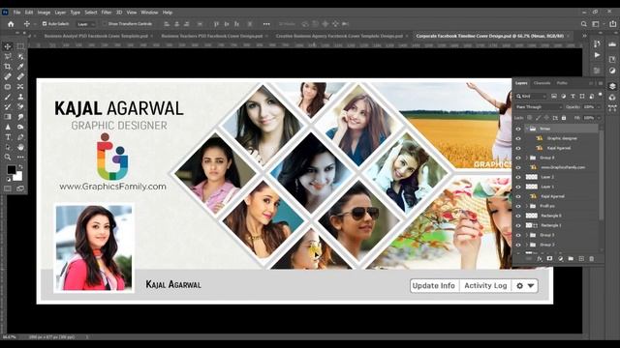Open the Kind filter dropdown
This screenshot has width=620, height=348.
click(531, 97)
